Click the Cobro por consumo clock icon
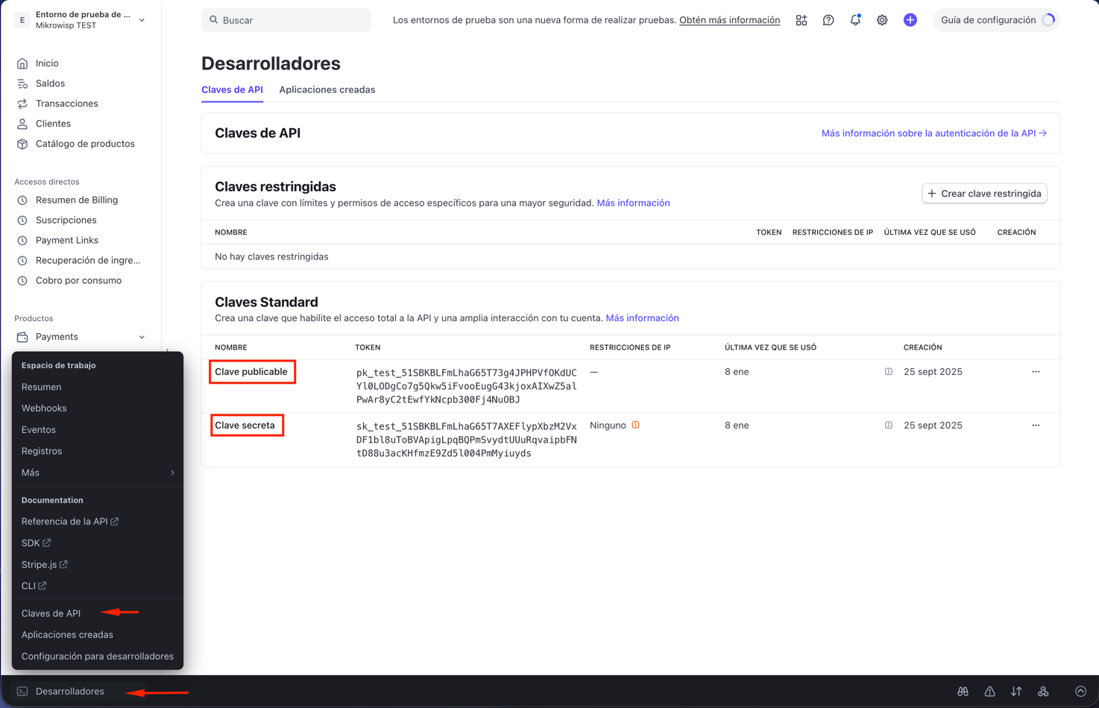The image size is (1099, 708). pyautogui.click(x=22, y=281)
